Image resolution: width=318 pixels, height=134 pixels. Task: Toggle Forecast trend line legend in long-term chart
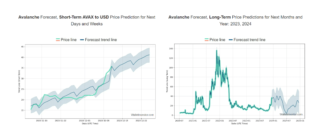click(x=247, y=40)
